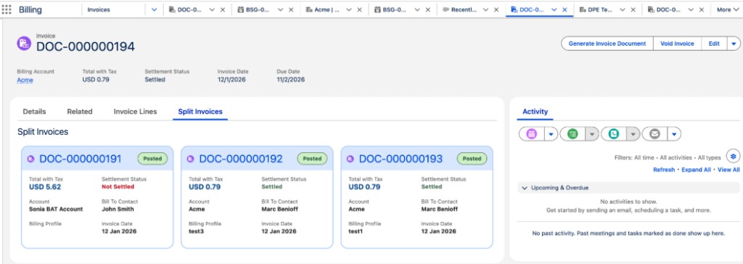
Task: Create a new task with green list icon
Action: 573,134
